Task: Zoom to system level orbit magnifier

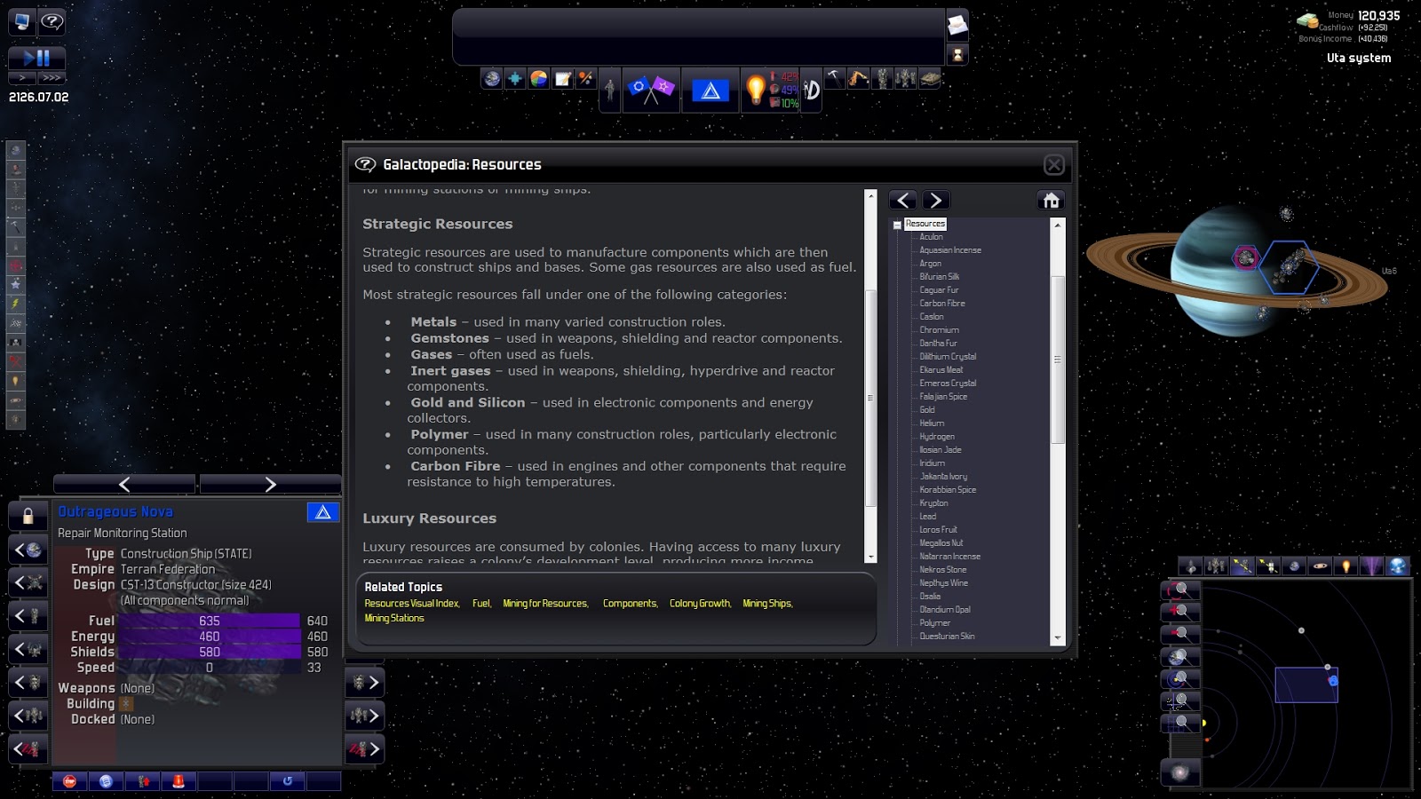Action: (x=1181, y=679)
